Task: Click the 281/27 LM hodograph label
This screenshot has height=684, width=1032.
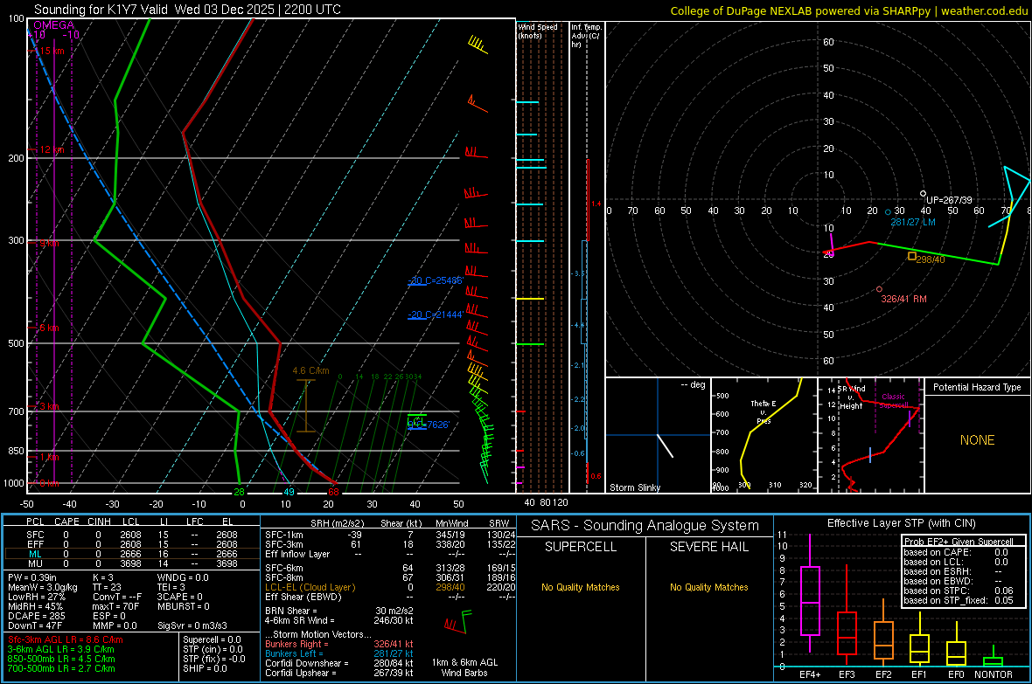Action: 913,222
